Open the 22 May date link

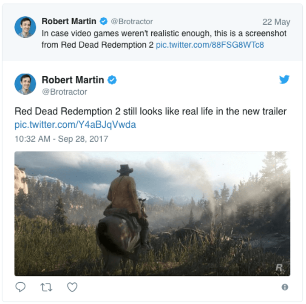(x=276, y=22)
